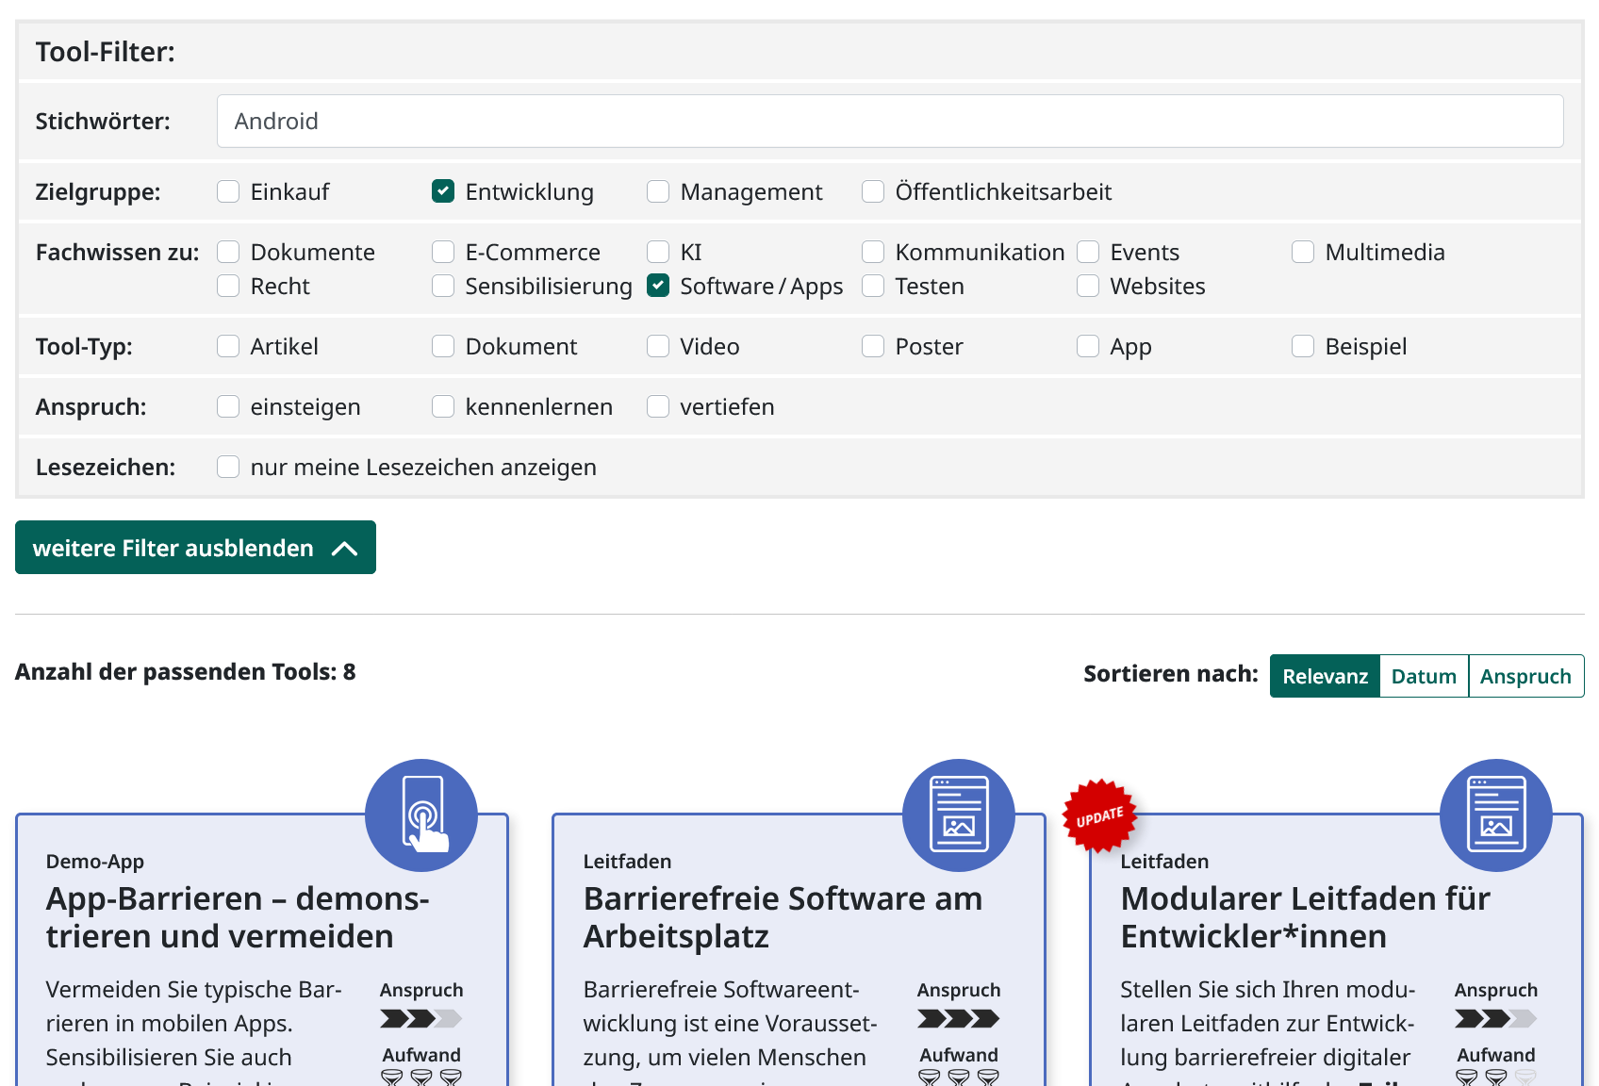
Task: Filter tool type by Artikel
Action: click(228, 346)
